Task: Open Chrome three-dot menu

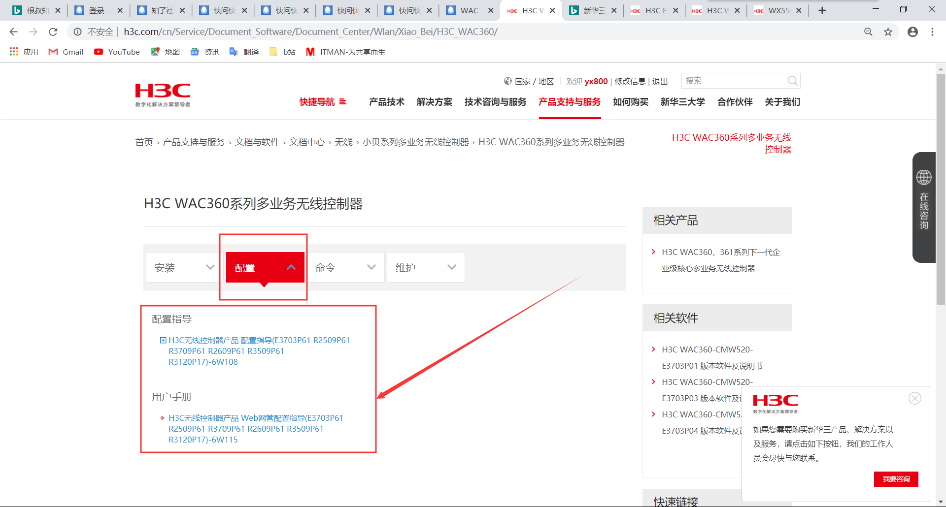Action: tap(932, 32)
